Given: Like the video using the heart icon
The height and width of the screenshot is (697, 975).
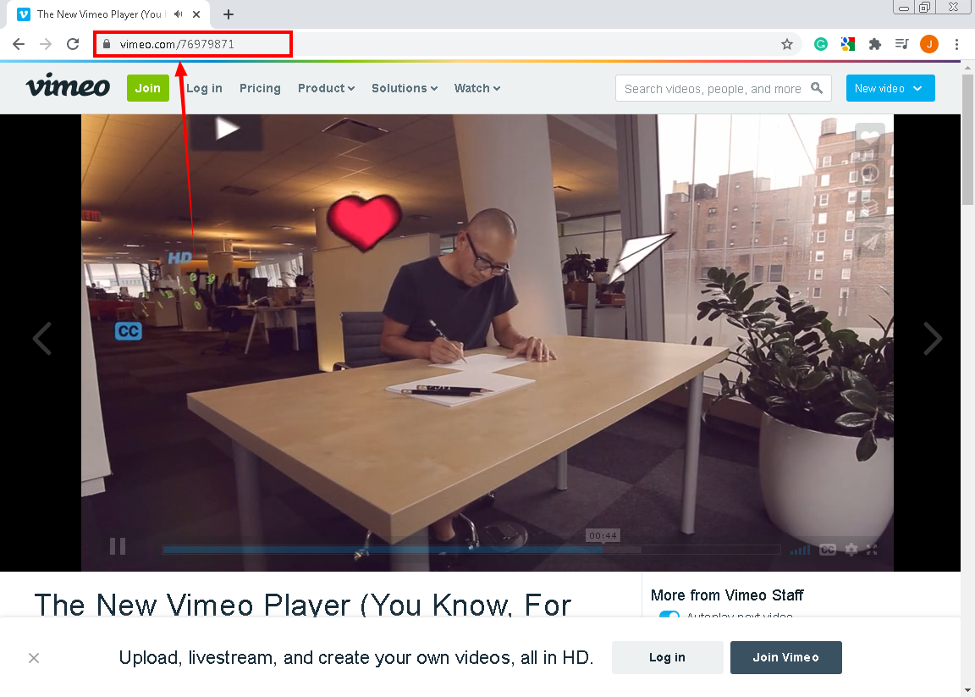Looking at the screenshot, I should (x=869, y=136).
